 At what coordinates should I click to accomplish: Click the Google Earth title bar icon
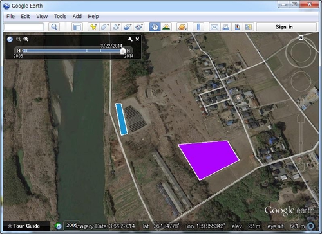tap(6, 6)
